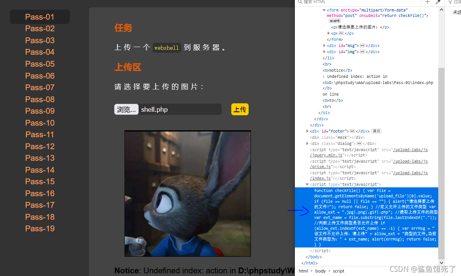Collapse the form element node
This screenshot has height=276, width=461.
324,10
